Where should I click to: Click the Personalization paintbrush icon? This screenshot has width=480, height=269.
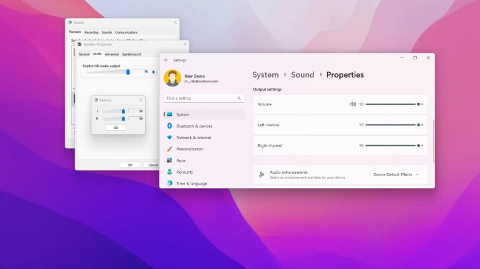[170, 149]
